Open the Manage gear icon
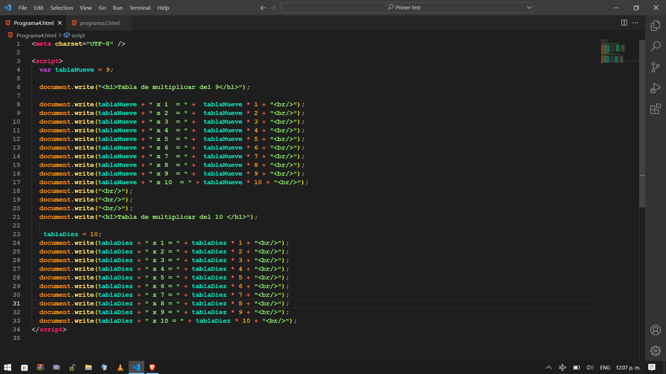Image resolution: width=666 pixels, height=374 pixels. [655, 351]
